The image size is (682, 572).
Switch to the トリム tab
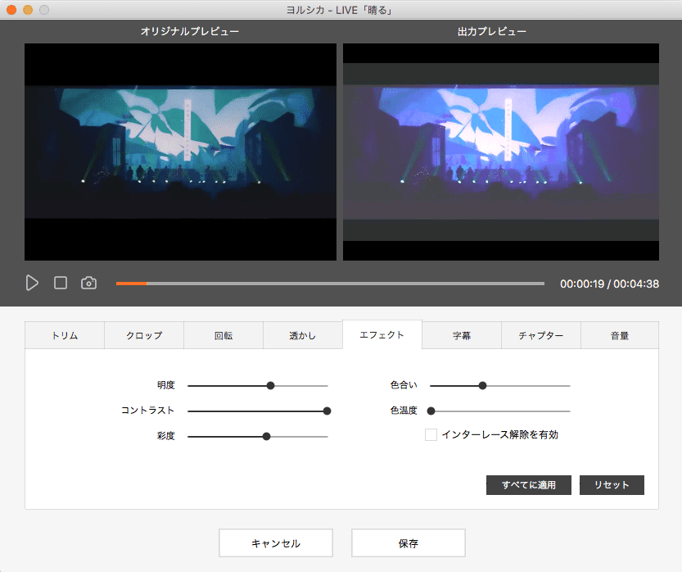[x=65, y=335]
